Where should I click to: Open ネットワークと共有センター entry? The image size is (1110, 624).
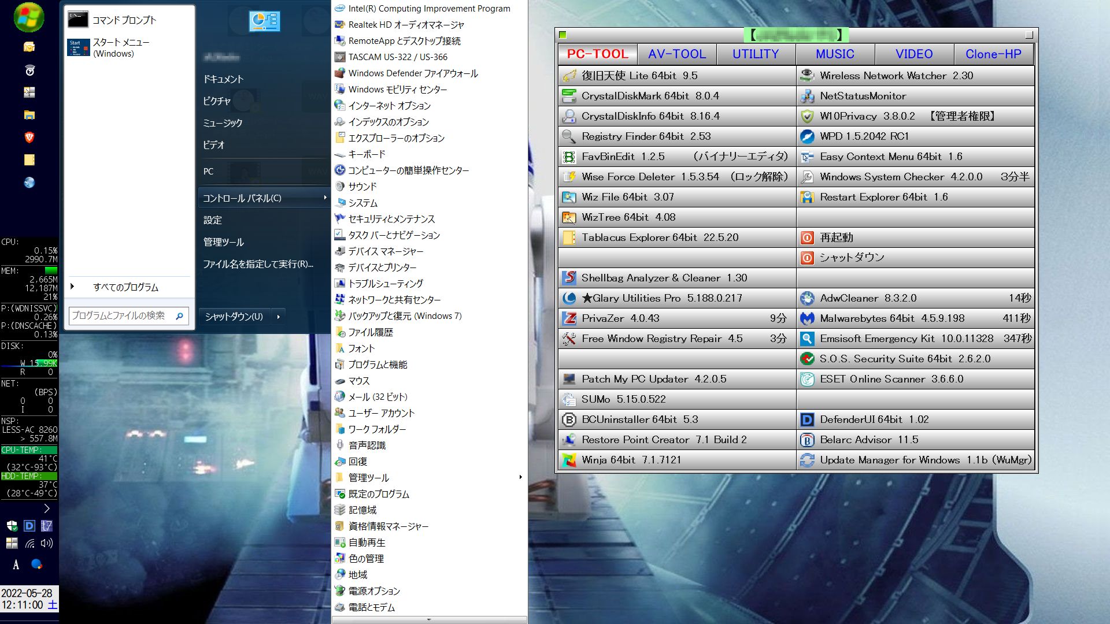click(x=429, y=300)
